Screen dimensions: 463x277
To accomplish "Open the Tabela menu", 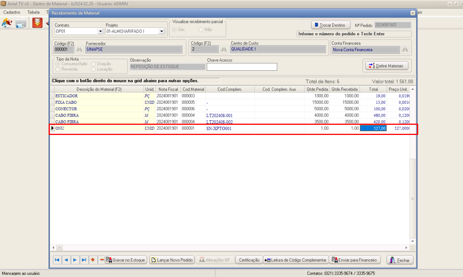I will click(x=34, y=12).
